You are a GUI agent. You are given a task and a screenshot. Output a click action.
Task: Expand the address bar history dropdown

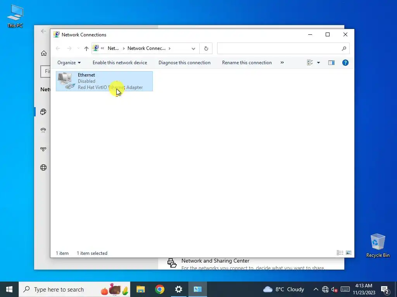coord(193,48)
